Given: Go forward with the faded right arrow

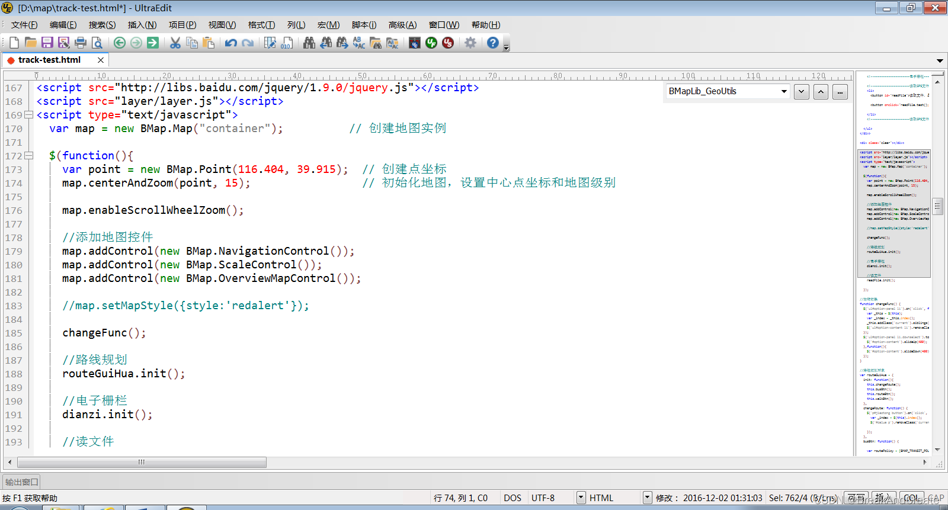Looking at the screenshot, I should click(x=136, y=43).
